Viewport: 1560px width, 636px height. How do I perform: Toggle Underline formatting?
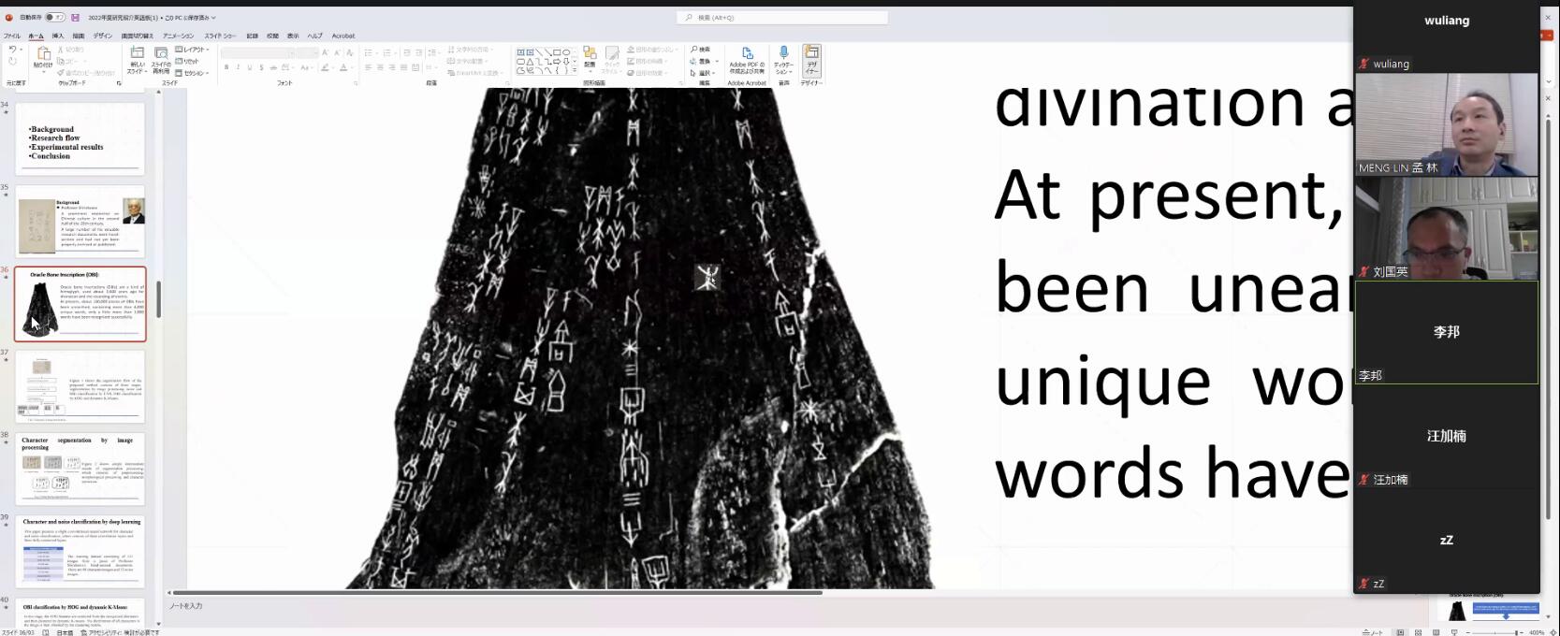pyautogui.click(x=249, y=67)
